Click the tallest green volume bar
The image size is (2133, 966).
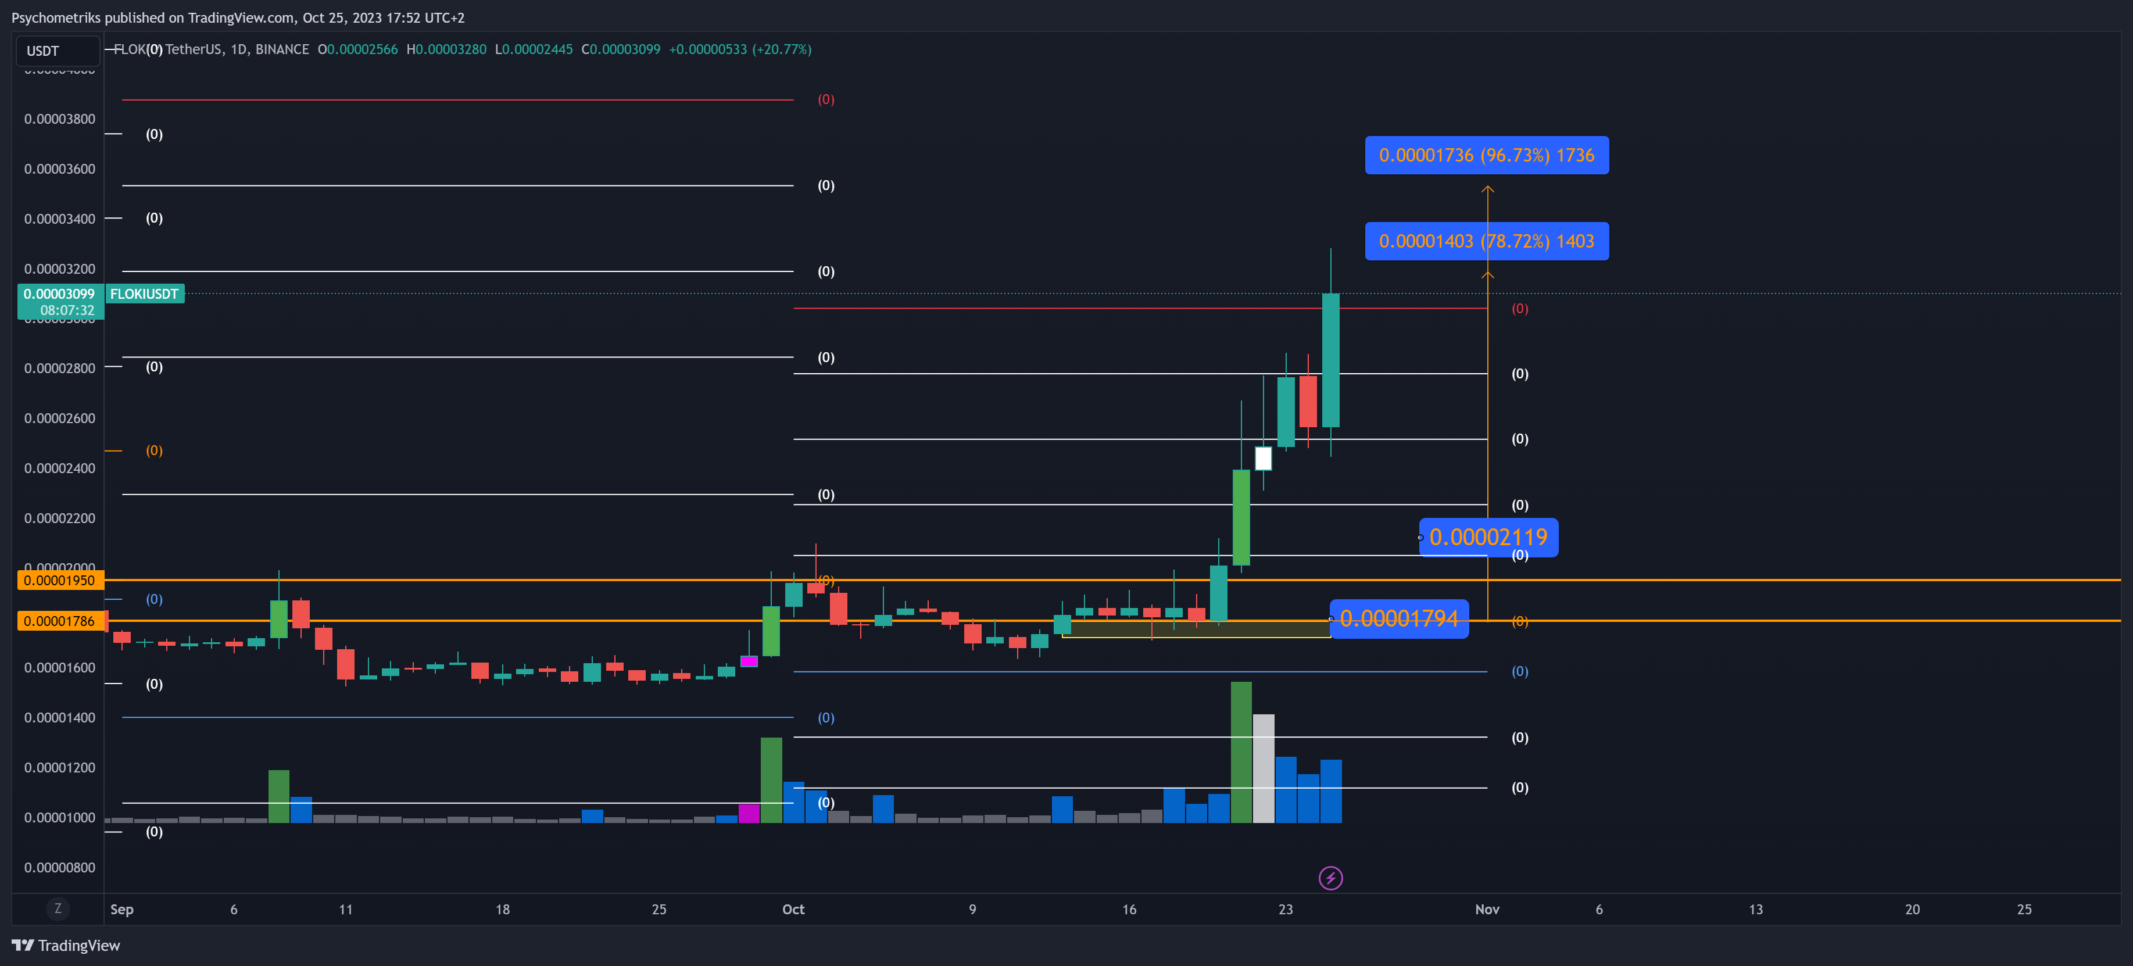(x=1240, y=752)
